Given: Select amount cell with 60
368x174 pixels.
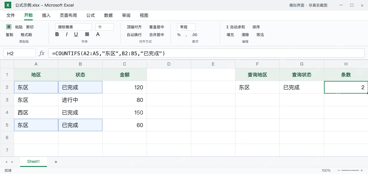Looking at the screenshot, I should pos(124,125).
